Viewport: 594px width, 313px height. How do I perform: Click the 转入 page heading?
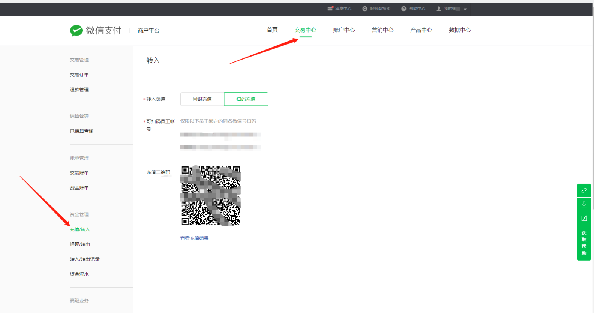tap(153, 60)
